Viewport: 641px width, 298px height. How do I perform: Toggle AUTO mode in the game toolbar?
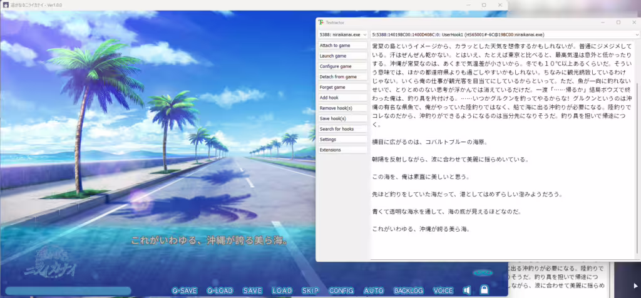(374, 290)
